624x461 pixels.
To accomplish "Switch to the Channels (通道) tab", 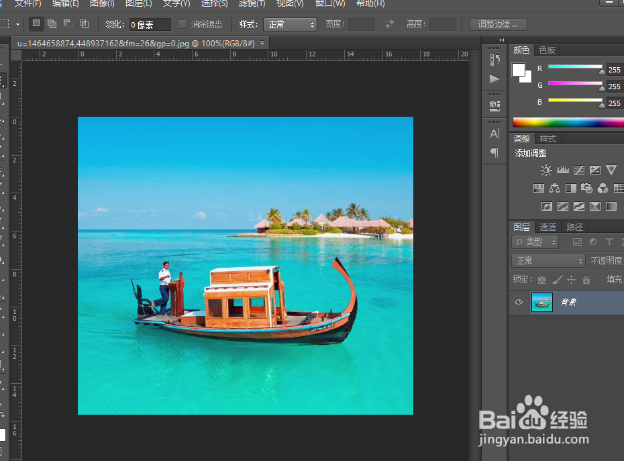I will point(548,227).
